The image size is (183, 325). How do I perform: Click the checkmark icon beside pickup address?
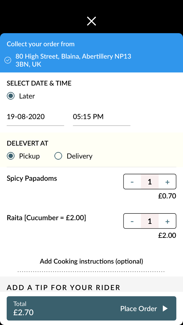tap(8, 60)
